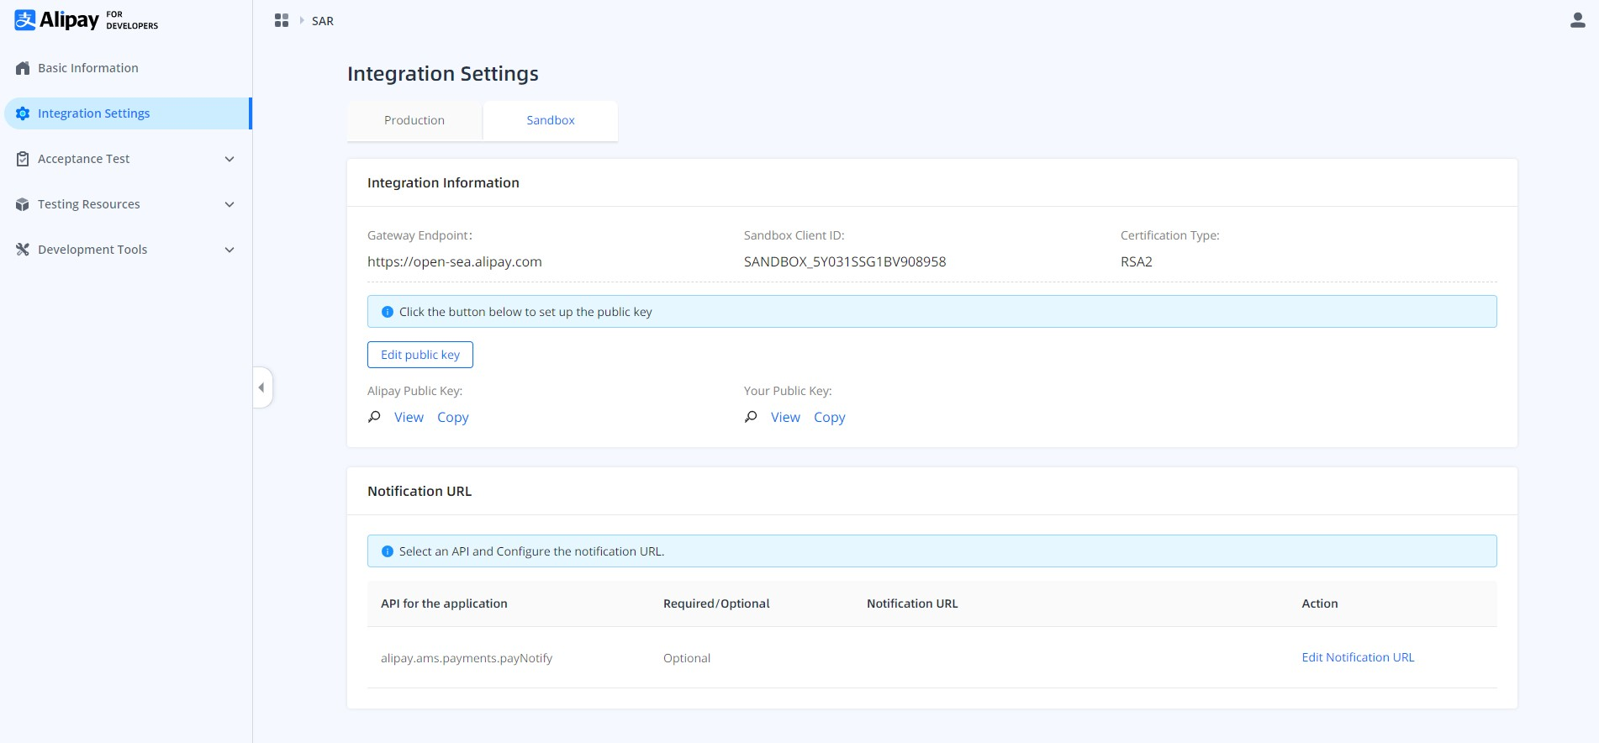Click the Acceptance Test clipboard icon

(23, 159)
